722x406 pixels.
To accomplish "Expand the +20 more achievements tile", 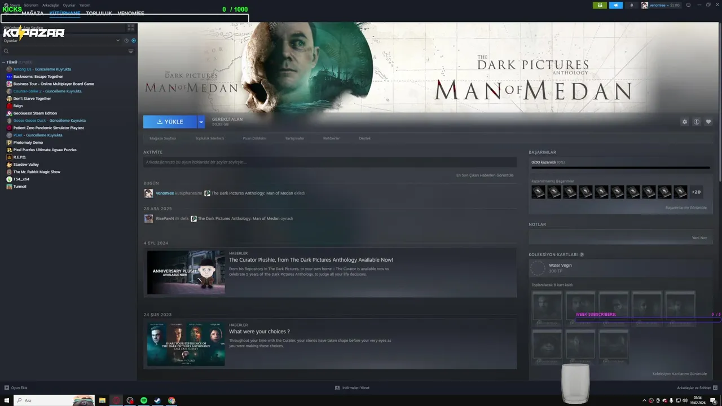I will pos(696,192).
